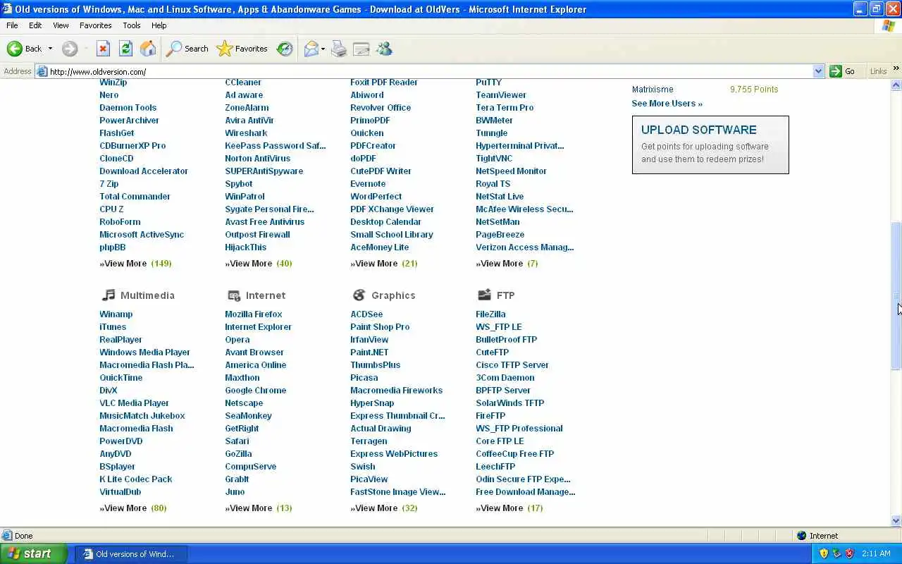Image resolution: width=902 pixels, height=564 pixels.
Task: Open the Mail button dropdown arrow
Action: point(323,49)
